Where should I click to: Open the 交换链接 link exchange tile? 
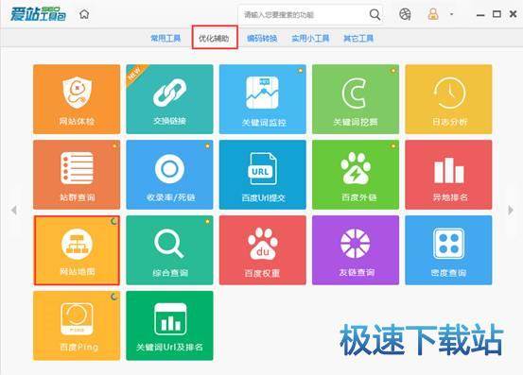(169, 99)
